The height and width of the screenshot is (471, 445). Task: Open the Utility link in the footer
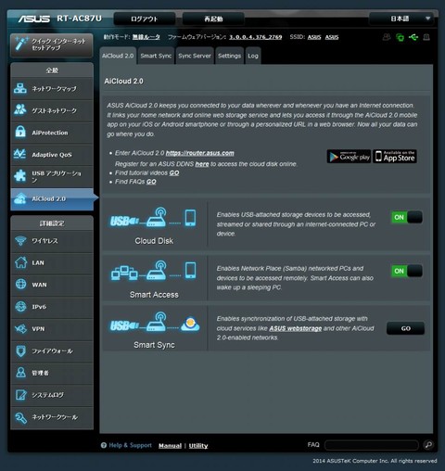198,445
